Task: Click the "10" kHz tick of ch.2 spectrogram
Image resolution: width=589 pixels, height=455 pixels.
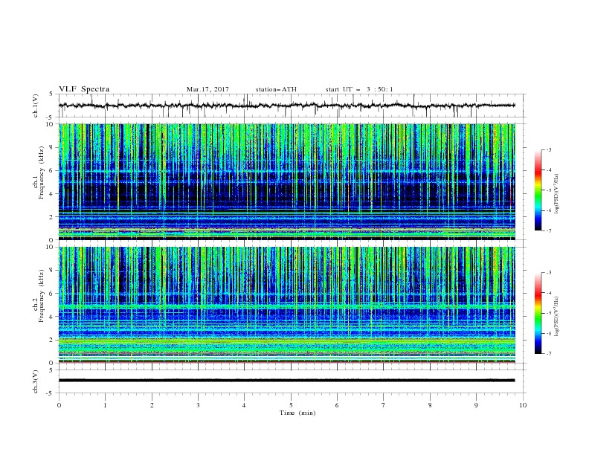Action: tap(50, 247)
